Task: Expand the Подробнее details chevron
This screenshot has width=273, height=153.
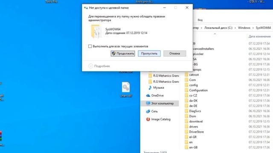Action: [x=90, y=66]
